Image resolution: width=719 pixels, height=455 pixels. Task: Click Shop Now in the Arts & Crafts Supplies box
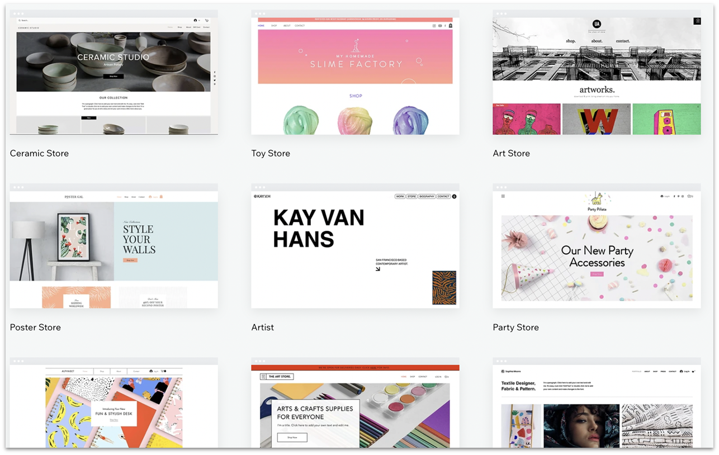coord(292,437)
